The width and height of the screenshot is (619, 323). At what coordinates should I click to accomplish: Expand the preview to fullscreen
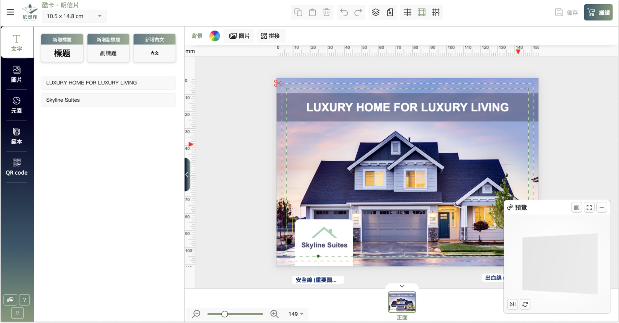(x=589, y=208)
